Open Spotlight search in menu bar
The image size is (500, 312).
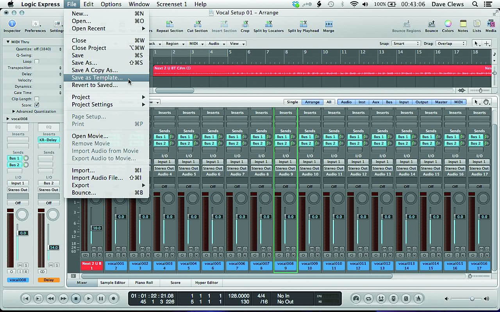tap(475, 4)
